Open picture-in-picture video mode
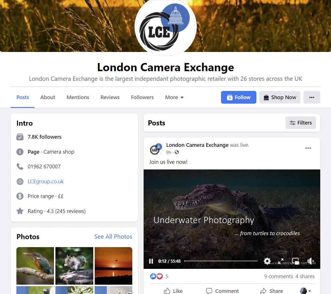 pyautogui.click(x=295, y=261)
